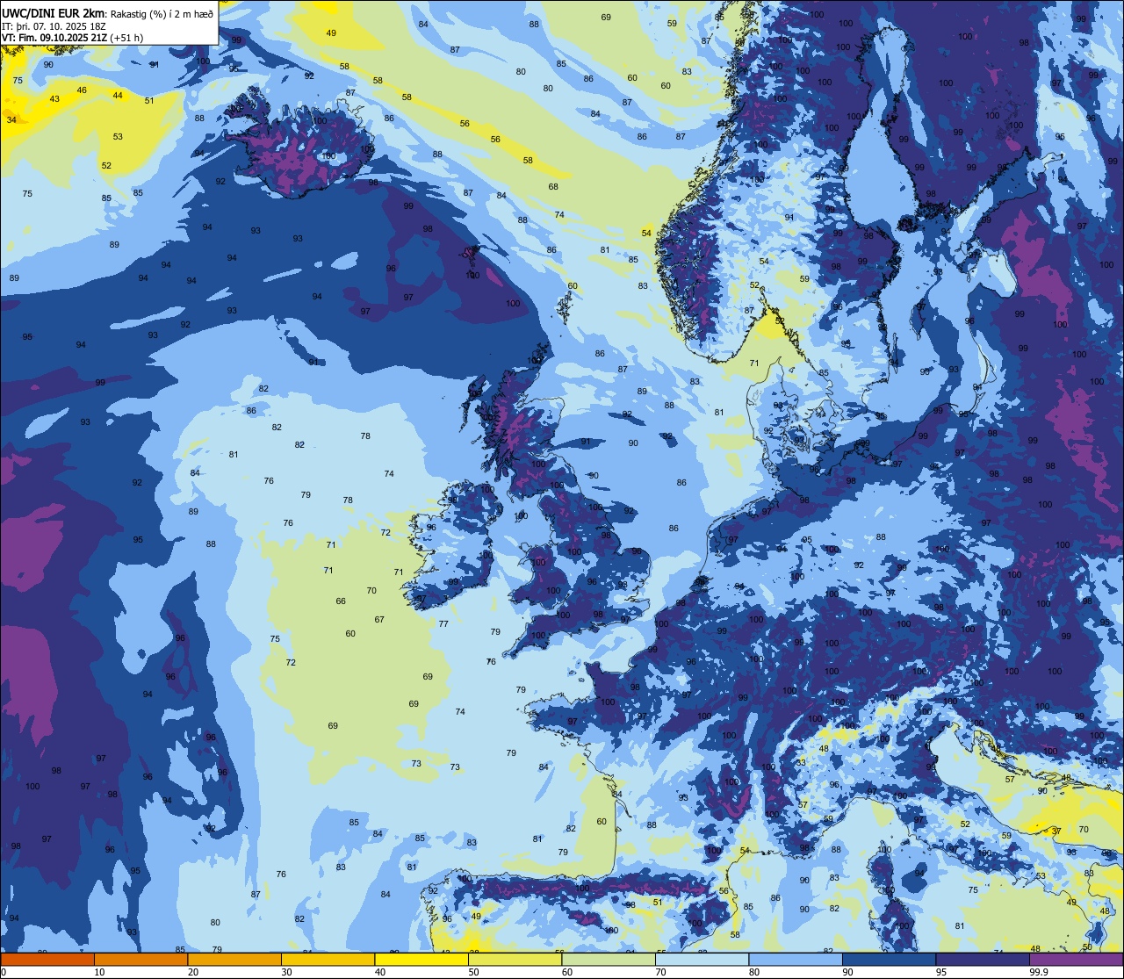Pick the legend swatch between 20 and 30

coord(234,960)
